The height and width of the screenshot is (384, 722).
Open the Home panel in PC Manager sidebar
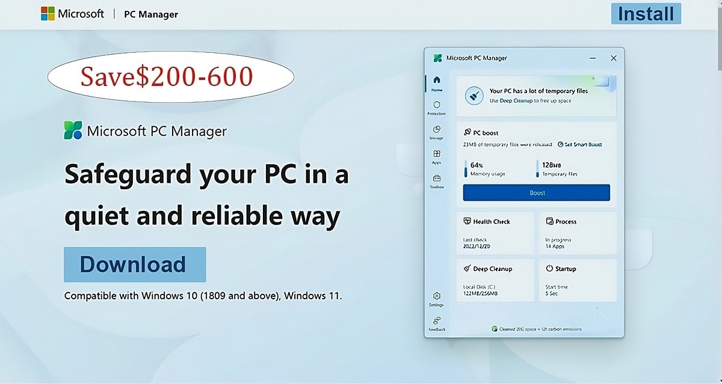[x=437, y=79]
